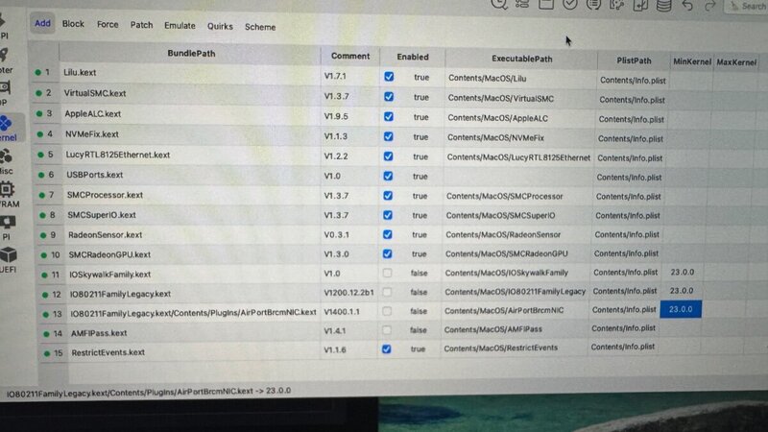Click the ExecutablePath column header
The height and width of the screenshot is (432, 768).
pyautogui.click(x=521, y=59)
